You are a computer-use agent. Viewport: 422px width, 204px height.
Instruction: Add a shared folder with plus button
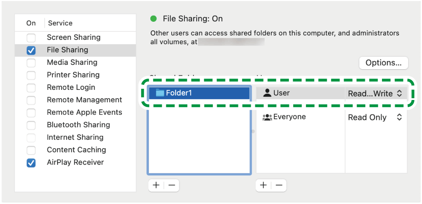click(156, 185)
